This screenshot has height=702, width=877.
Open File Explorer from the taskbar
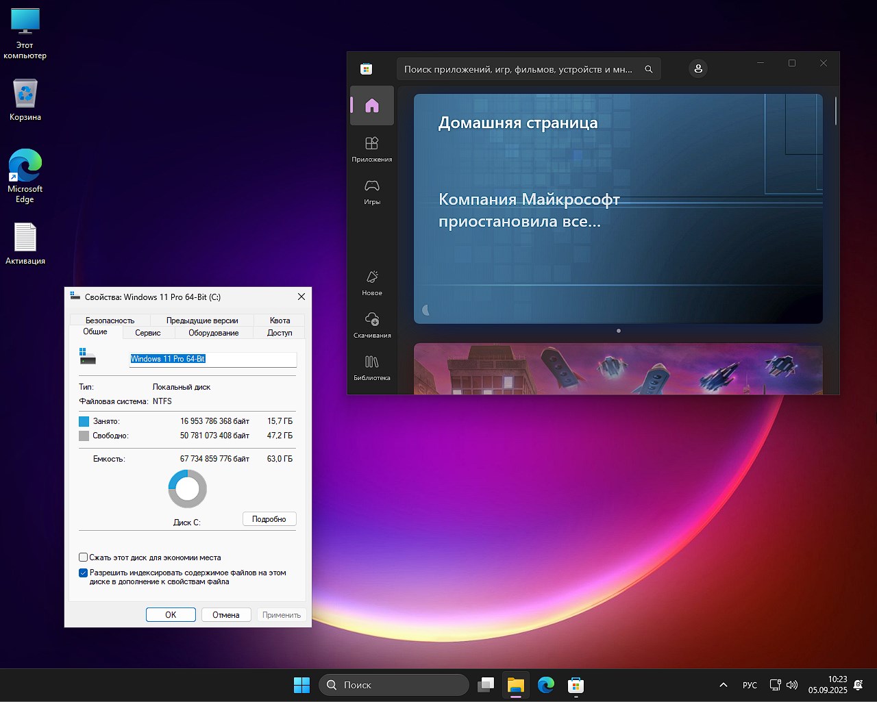coord(515,685)
